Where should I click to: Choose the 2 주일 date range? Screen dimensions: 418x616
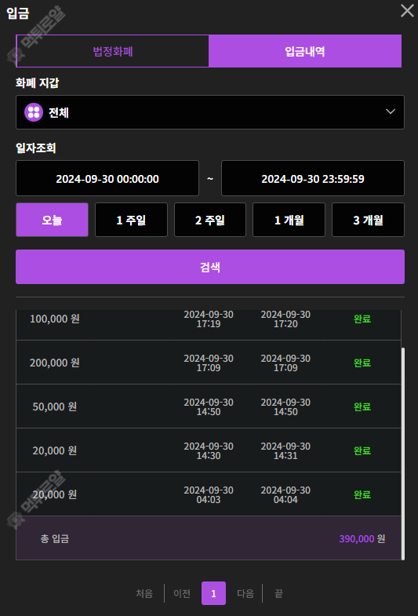pyautogui.click(x=210, y=220)
